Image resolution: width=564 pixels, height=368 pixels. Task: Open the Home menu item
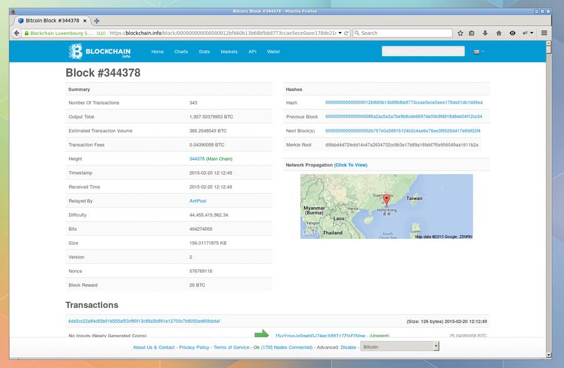click(157, 52)
